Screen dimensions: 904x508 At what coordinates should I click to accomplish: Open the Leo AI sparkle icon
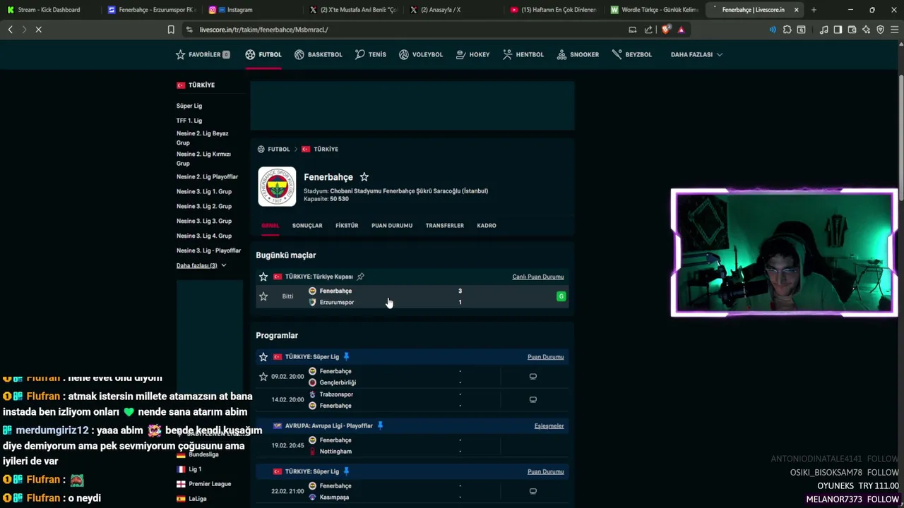tap(866, 30)
